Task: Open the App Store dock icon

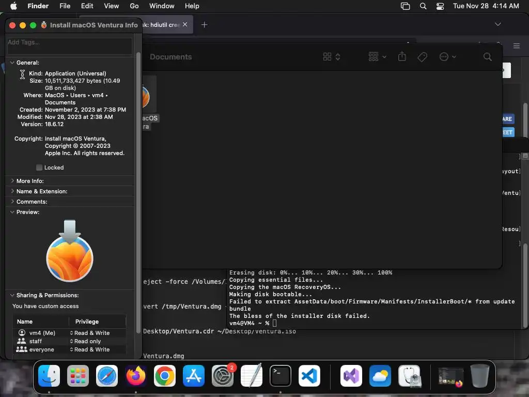Action: point(194,376)
